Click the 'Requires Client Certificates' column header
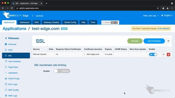175x98 pixels. [x=68, y=49]
